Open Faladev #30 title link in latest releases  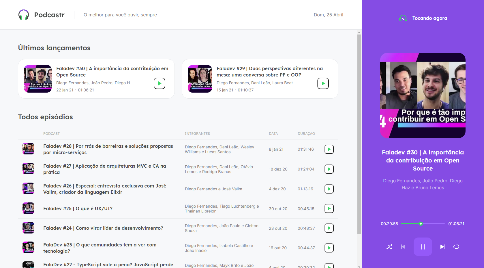click(112, 72)
